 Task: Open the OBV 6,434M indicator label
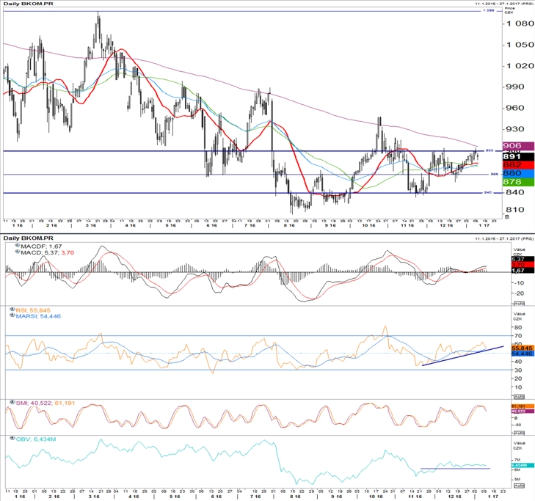coord(36,439)
